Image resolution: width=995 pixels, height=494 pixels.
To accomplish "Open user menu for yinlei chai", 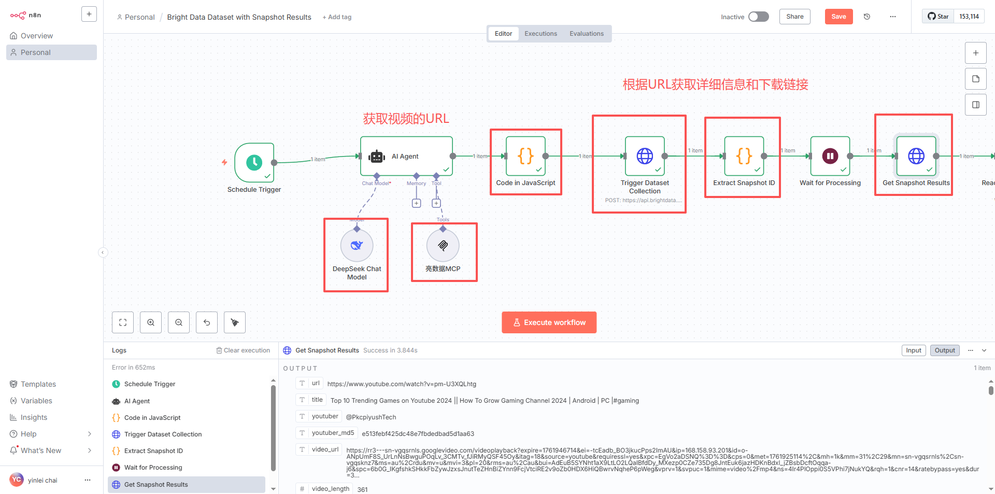I will click(x=88, y=480).
